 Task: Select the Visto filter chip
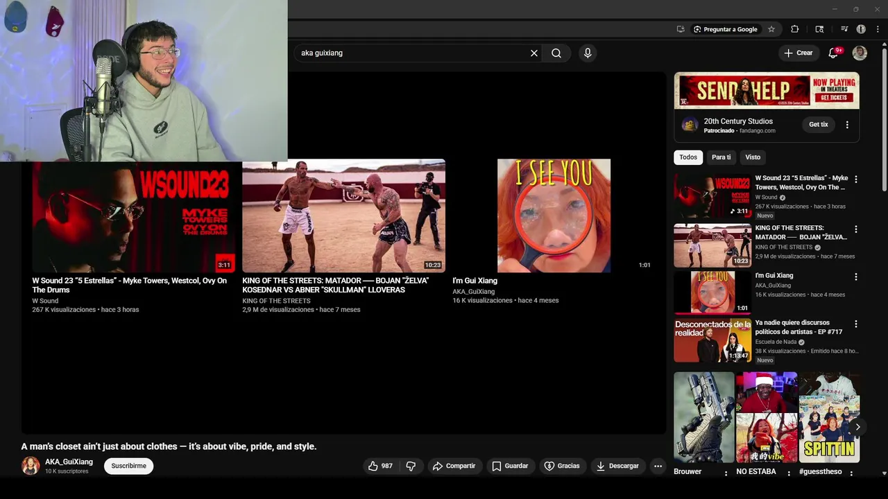coord(753,157)
